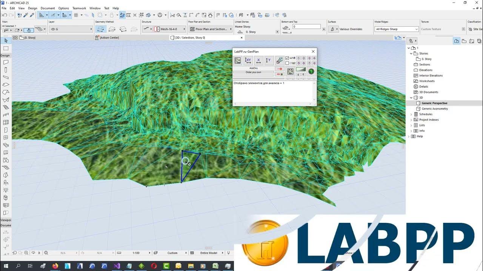Open Excel from the taskbar
Image resolution: width=483 pixels, height=271 pixels.
(x=215, y=266)
